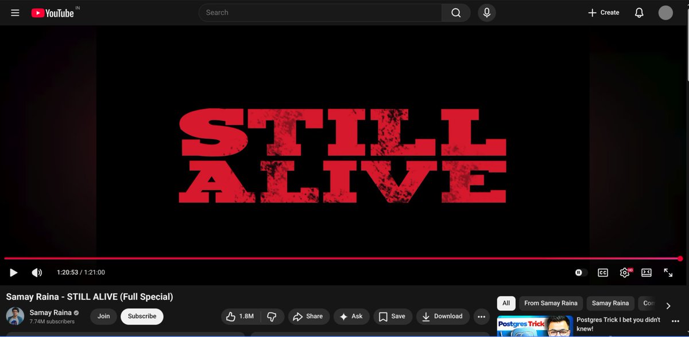689x337 pixels.
Task: Select From Samay Raina chip
Action: click(x=551, y=303)
